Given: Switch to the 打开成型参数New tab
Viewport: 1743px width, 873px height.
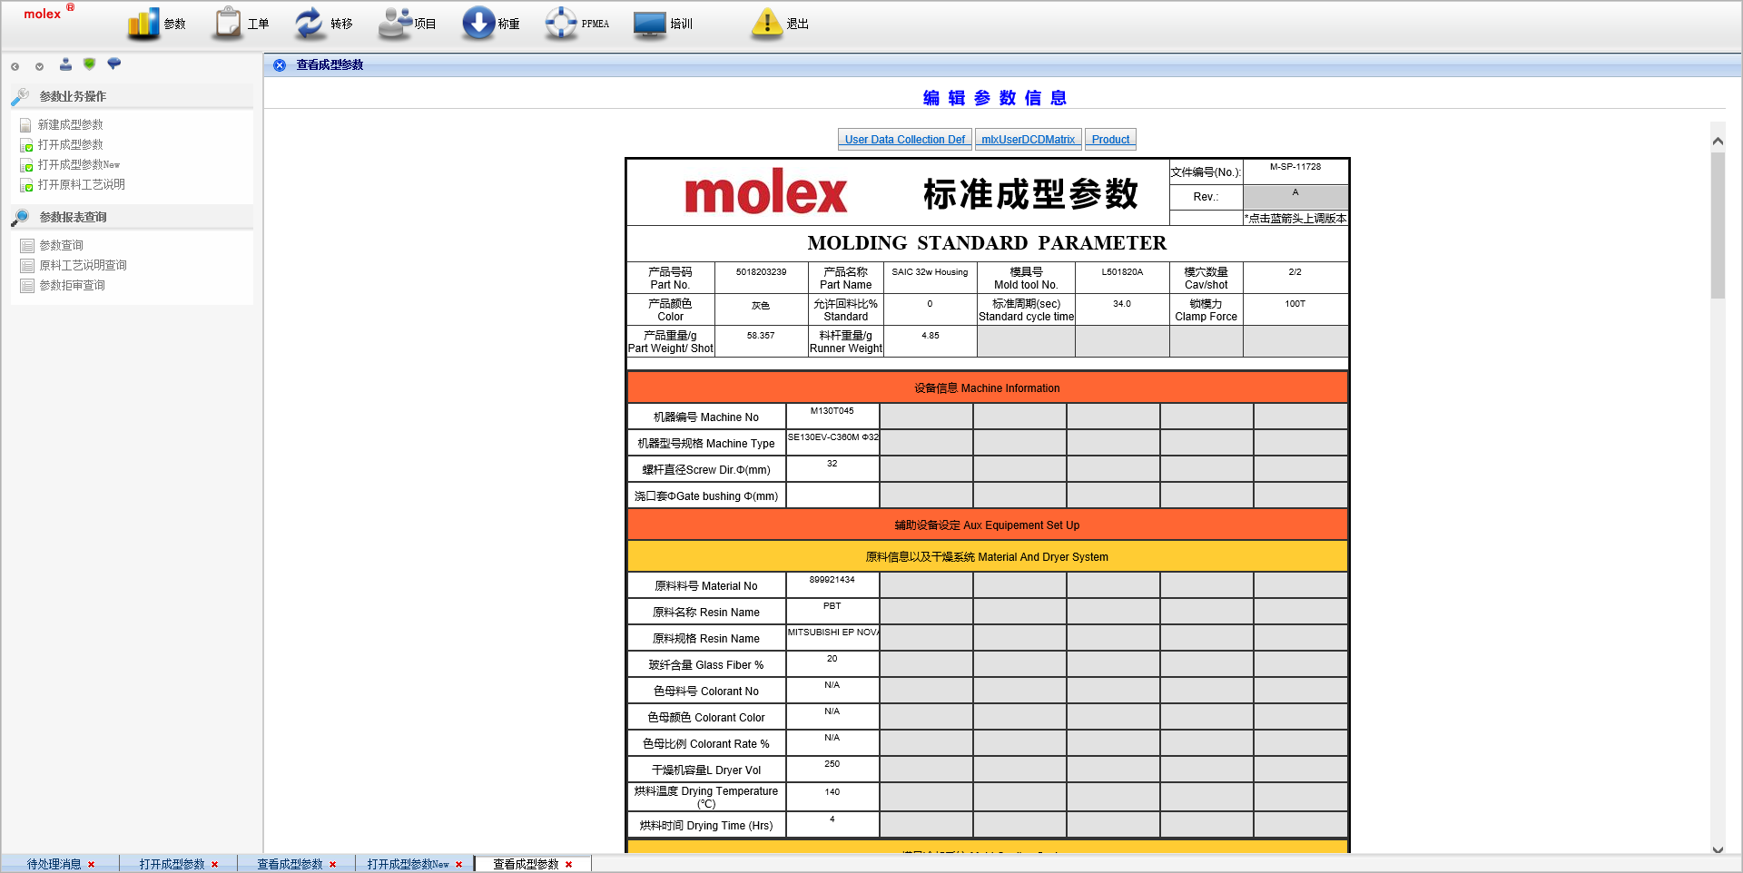Looking at the screenshot, I should [408, 864].
